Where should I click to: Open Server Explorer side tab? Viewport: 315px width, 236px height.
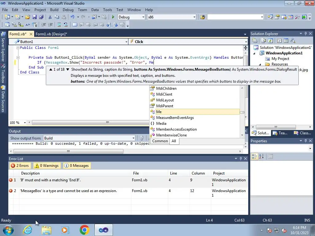pyautogui.click(x=3, y=47)
